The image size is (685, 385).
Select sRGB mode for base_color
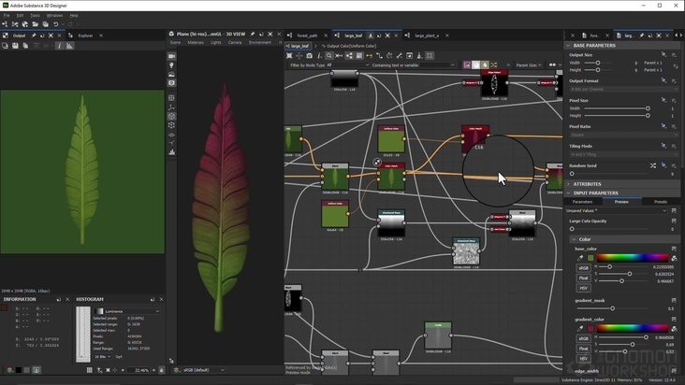coord(584,267)
